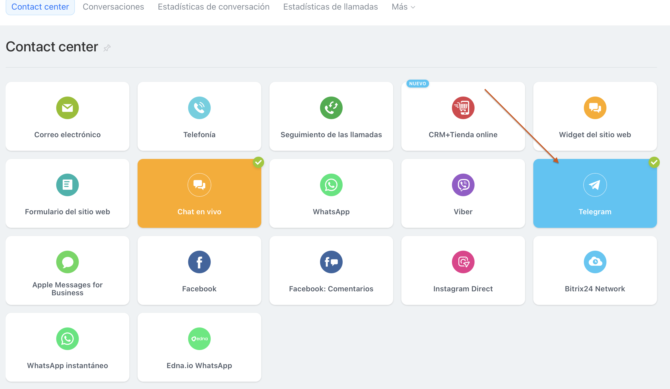Screen dimensions: 670x389
Task: Open Estadísticas de llamadas tab
Action: pyautogui.click(x=330, y=7)
